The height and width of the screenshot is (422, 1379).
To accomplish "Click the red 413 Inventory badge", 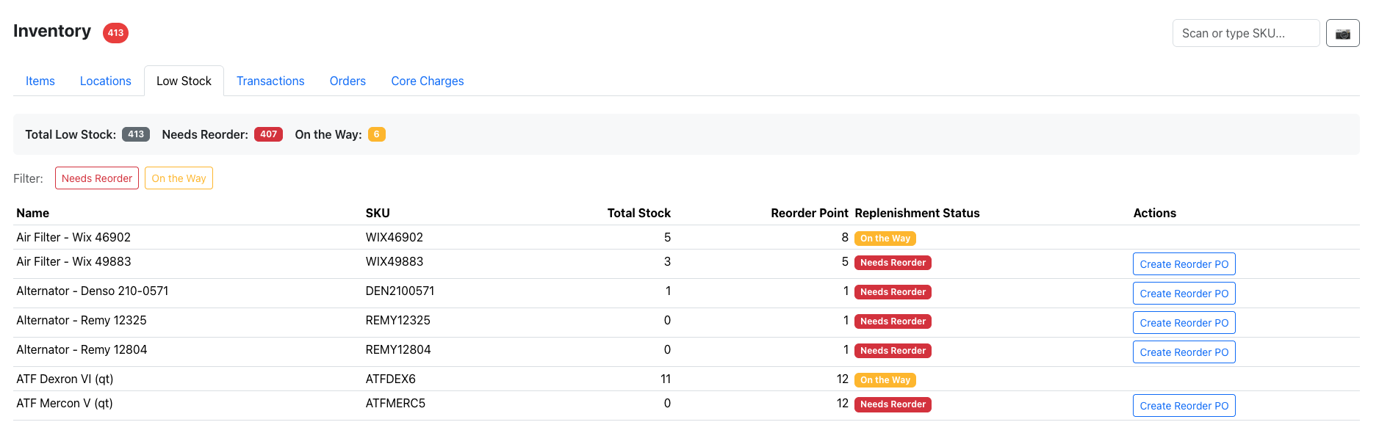I will pyautogui.click(x=115, y=33).
